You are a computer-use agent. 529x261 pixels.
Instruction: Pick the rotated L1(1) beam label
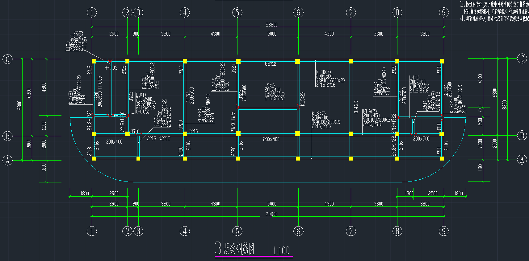tap(68, 46)
